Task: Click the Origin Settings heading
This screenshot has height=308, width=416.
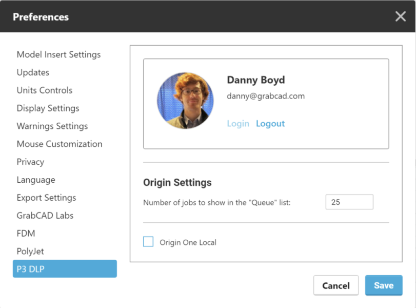Action: [x=177, y=183]
